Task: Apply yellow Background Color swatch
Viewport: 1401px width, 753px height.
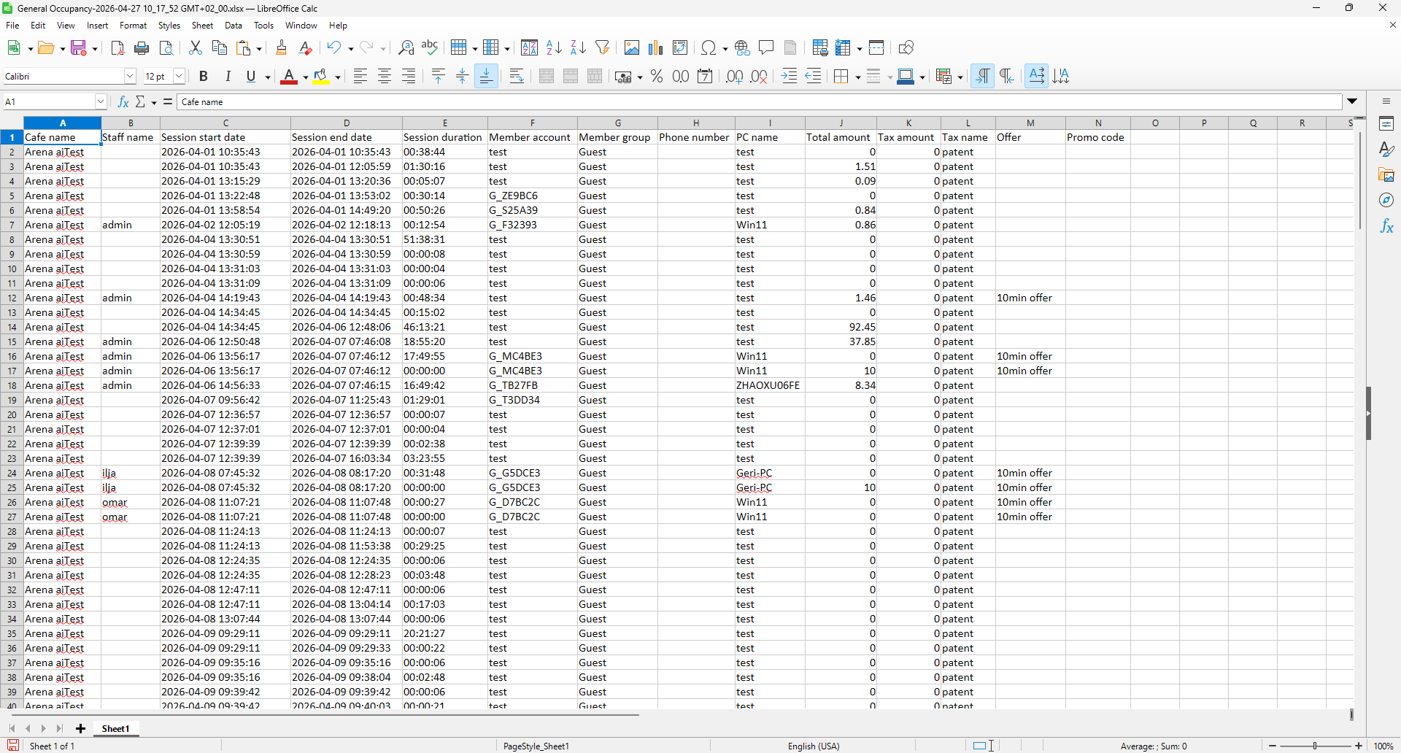Action: click(321, 77)
